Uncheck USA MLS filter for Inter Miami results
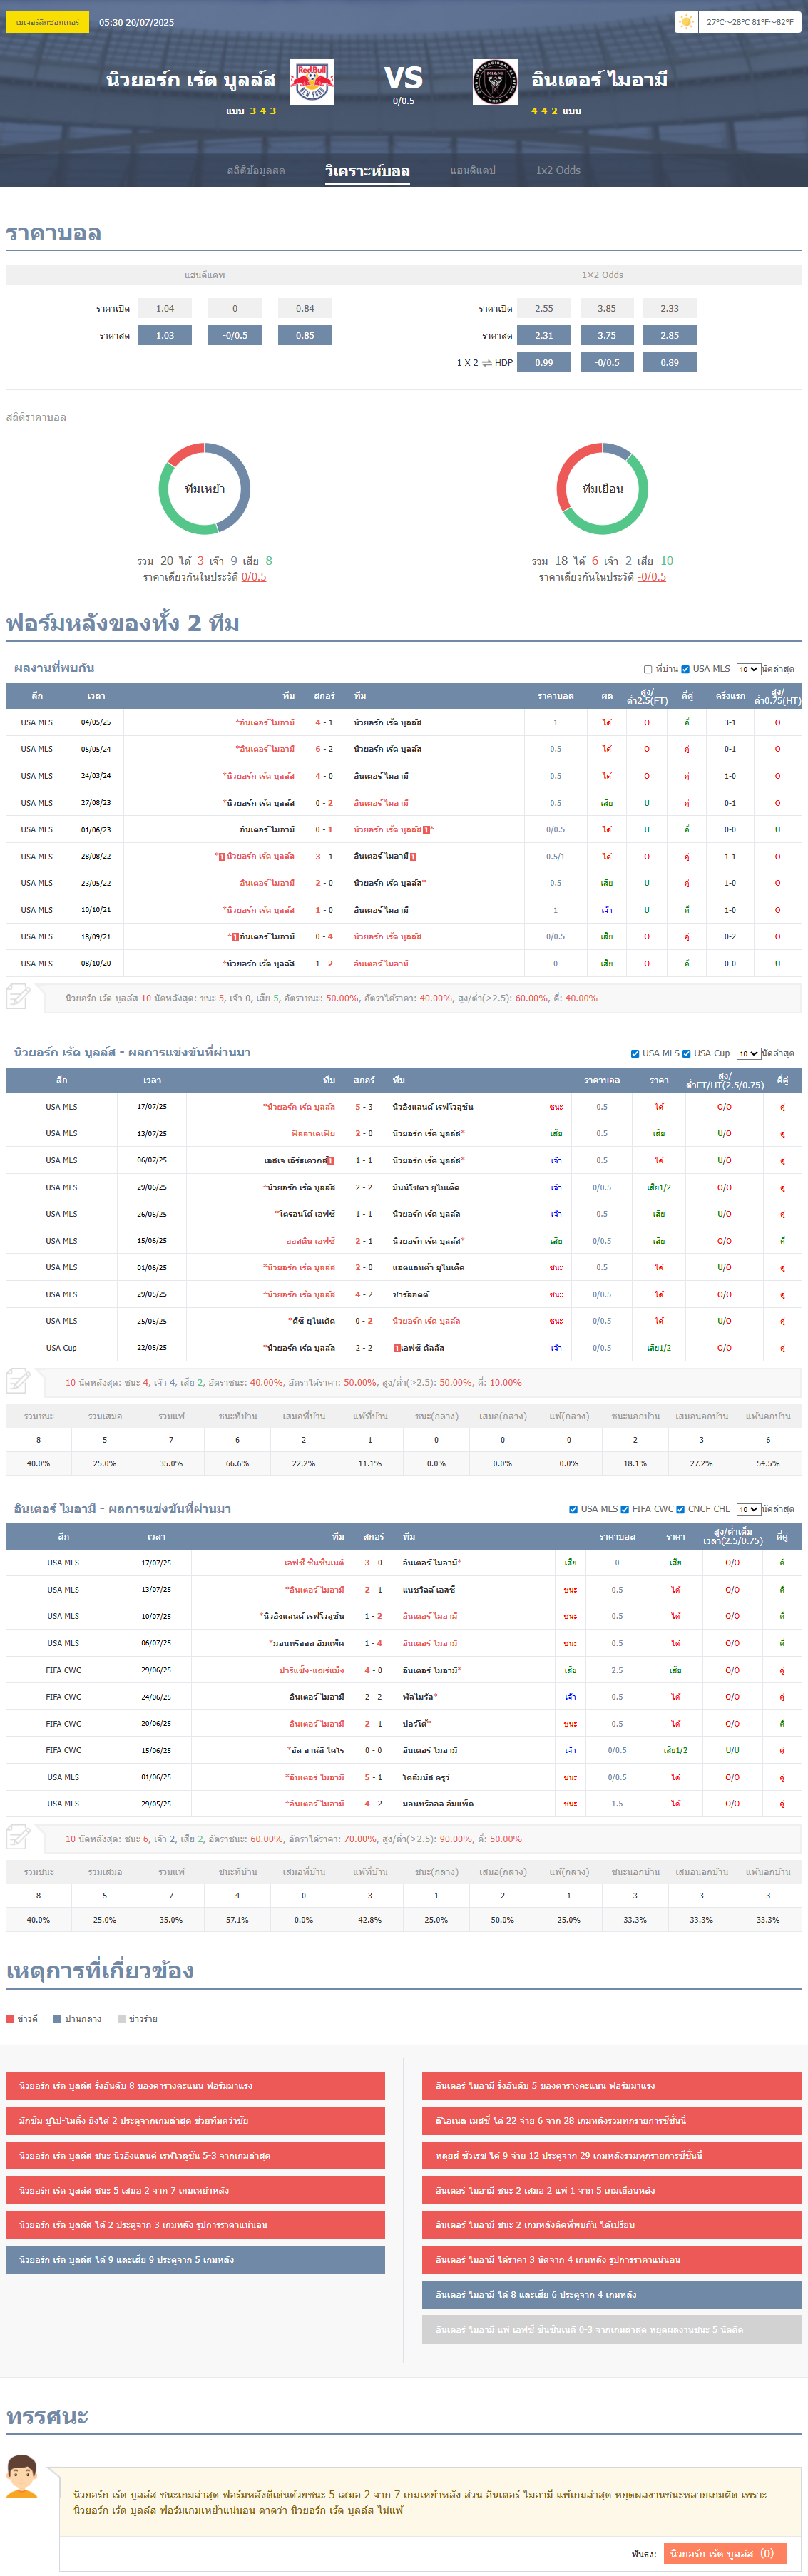 pyautogui.click(x=573, y=1509)
